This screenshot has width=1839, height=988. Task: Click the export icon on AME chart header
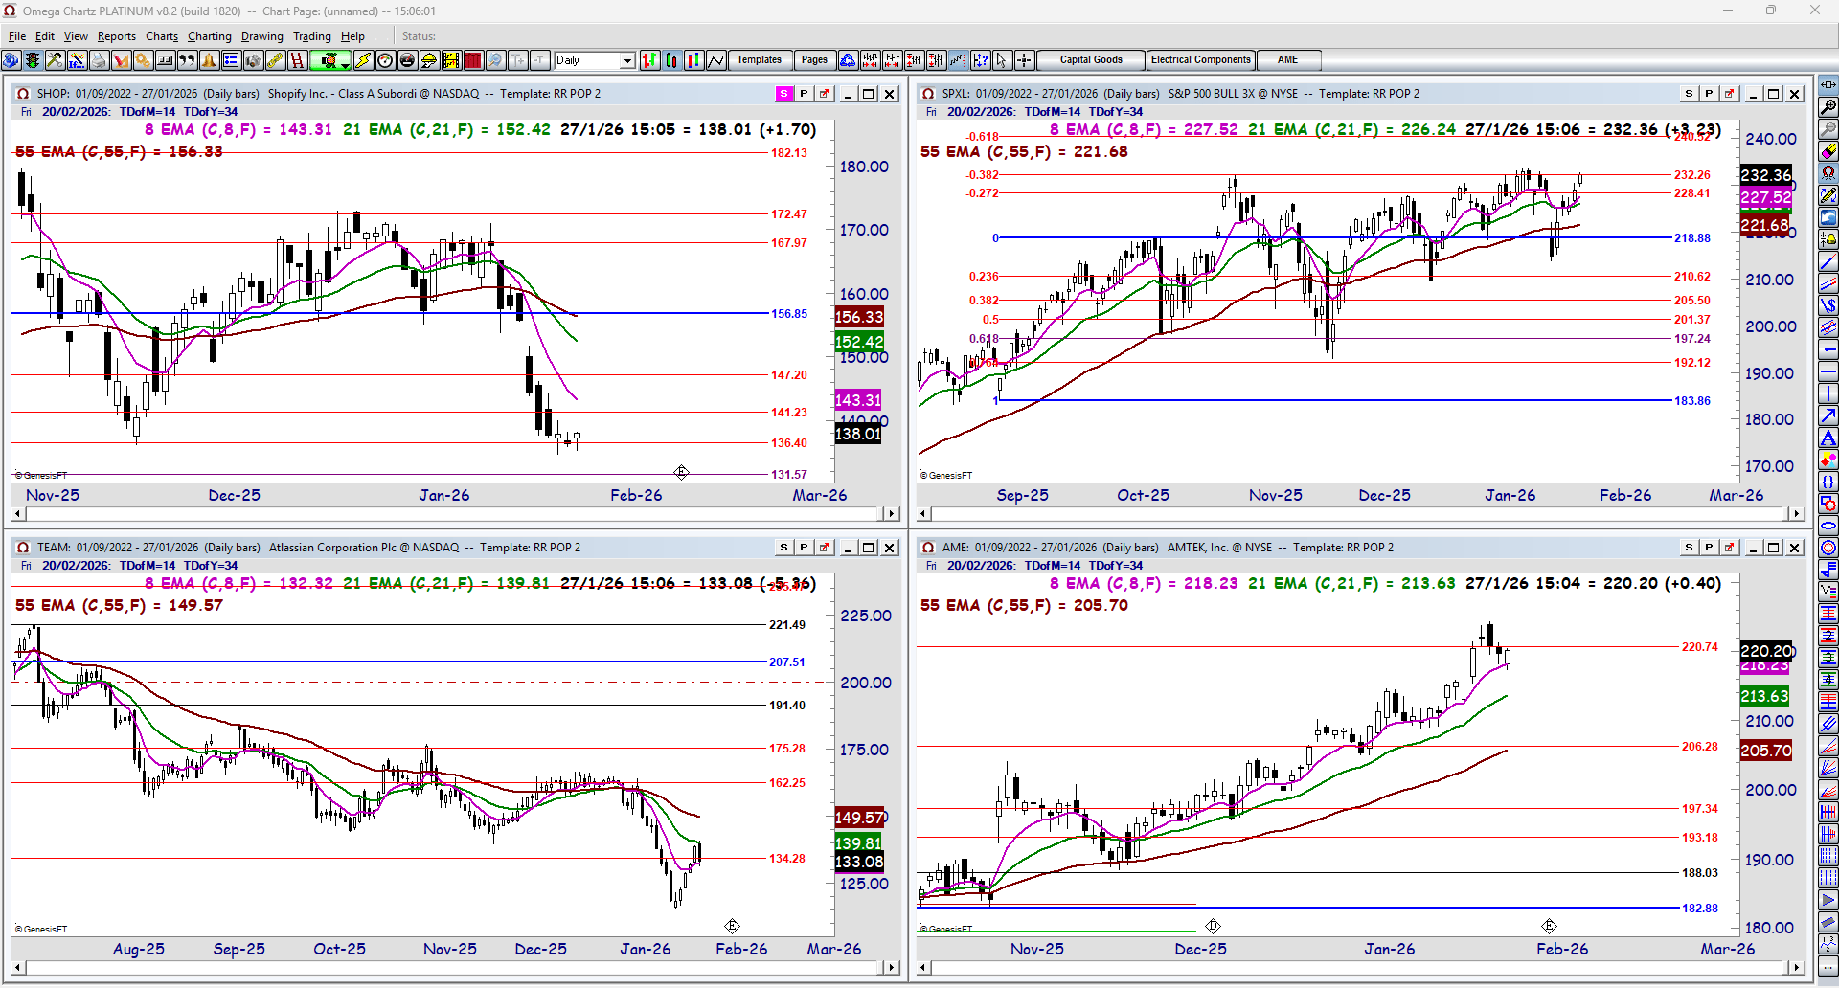point(1729,548)
